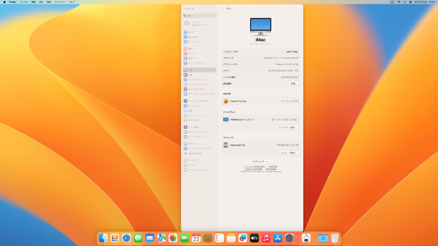Open ディスプレイ設定... button
The width and height of the screenshot is (438, 246).
pyautogui.click(x=287, y=128)
